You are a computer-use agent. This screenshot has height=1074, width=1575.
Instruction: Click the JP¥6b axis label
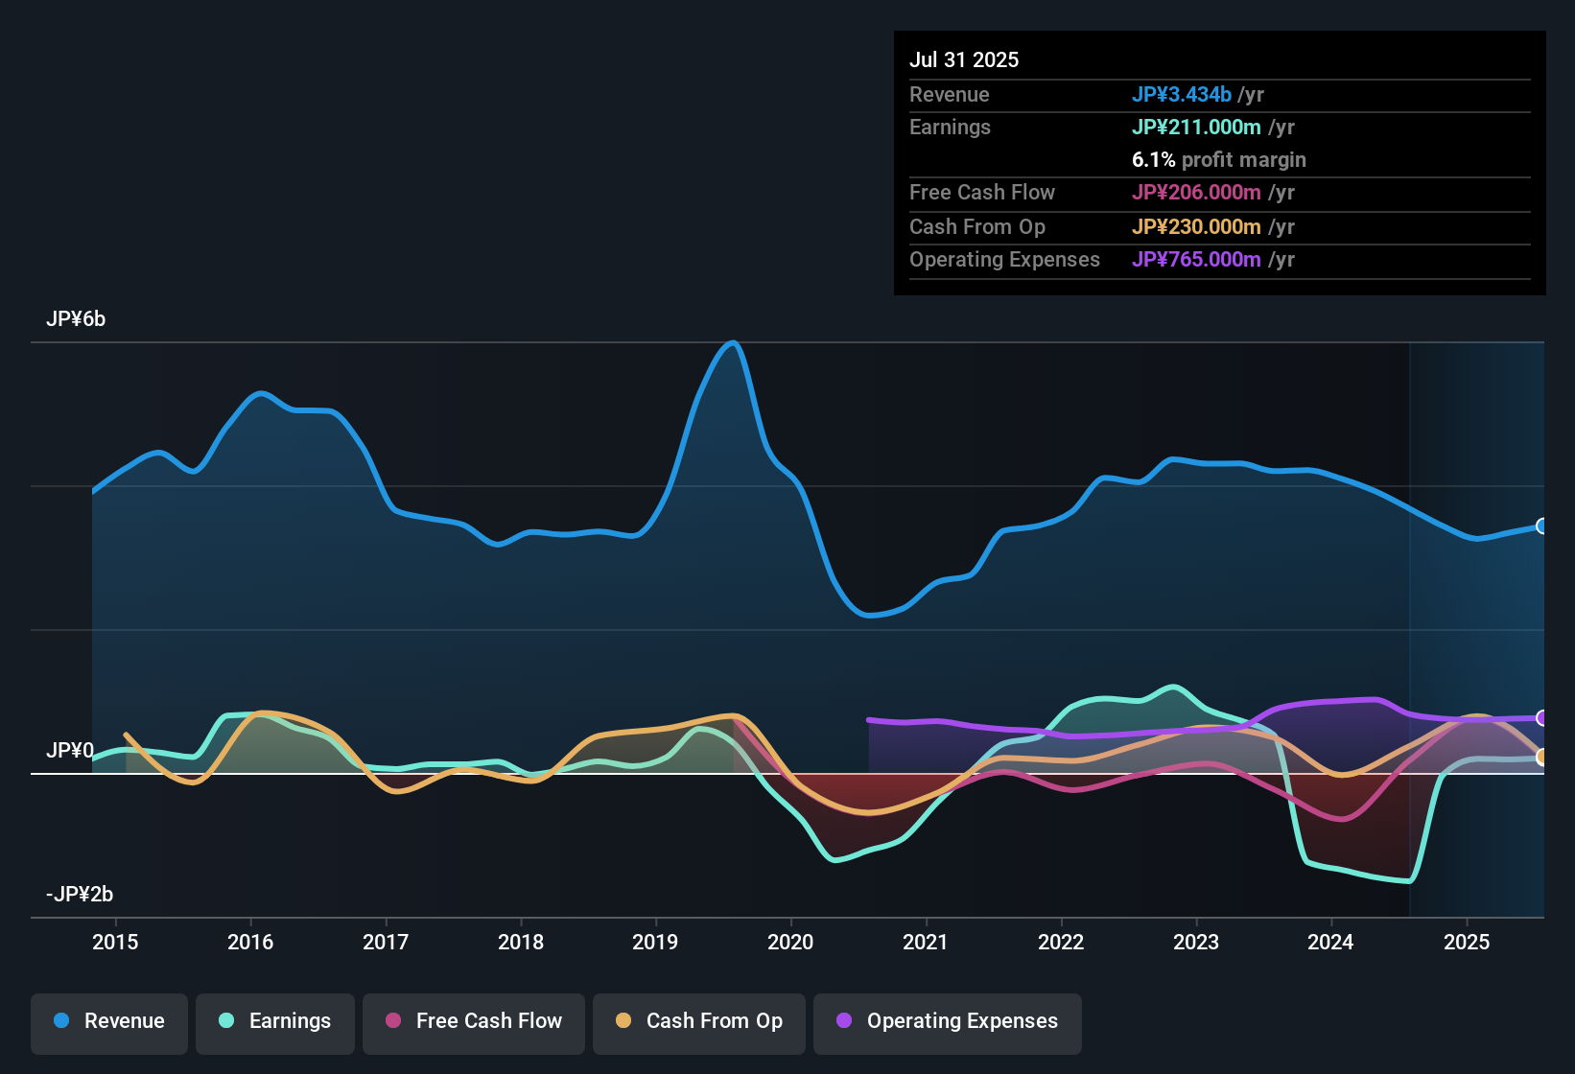pyautogui.click(x=77, y=318)
